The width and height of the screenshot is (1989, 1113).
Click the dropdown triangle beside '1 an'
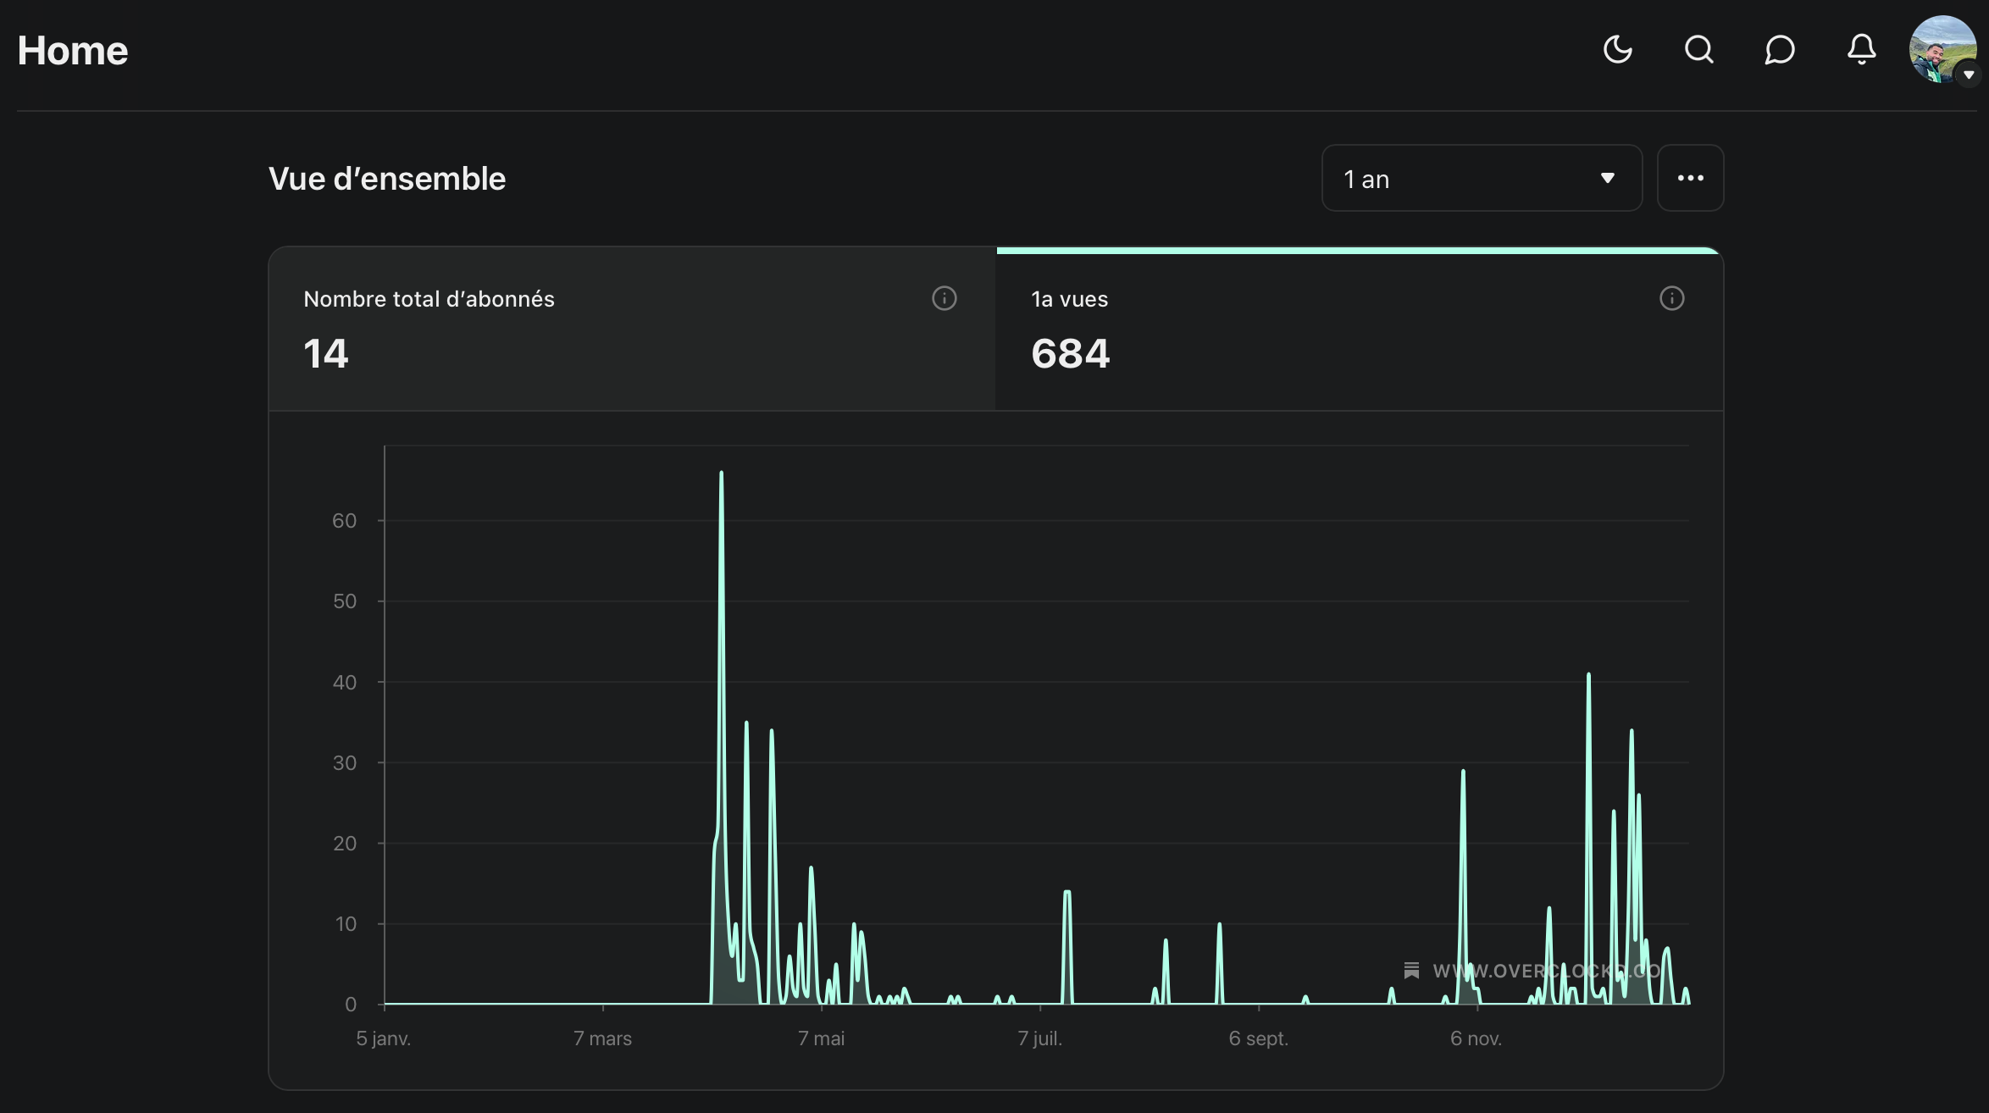(1607, 179)
